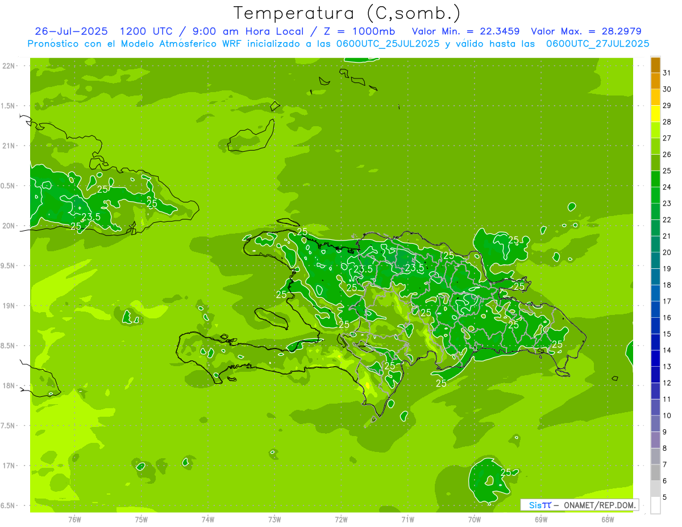Click blue legend swatch between 15 and 16
This screenshot has height=527, width=682.
[655, 326]
